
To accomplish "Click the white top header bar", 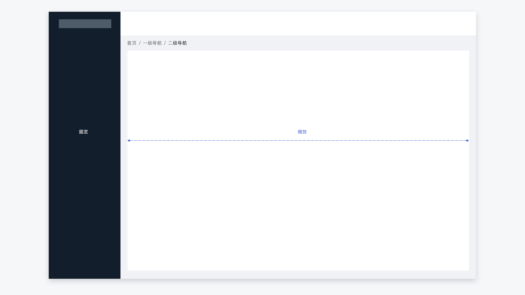I will click(x=298, y=23).
